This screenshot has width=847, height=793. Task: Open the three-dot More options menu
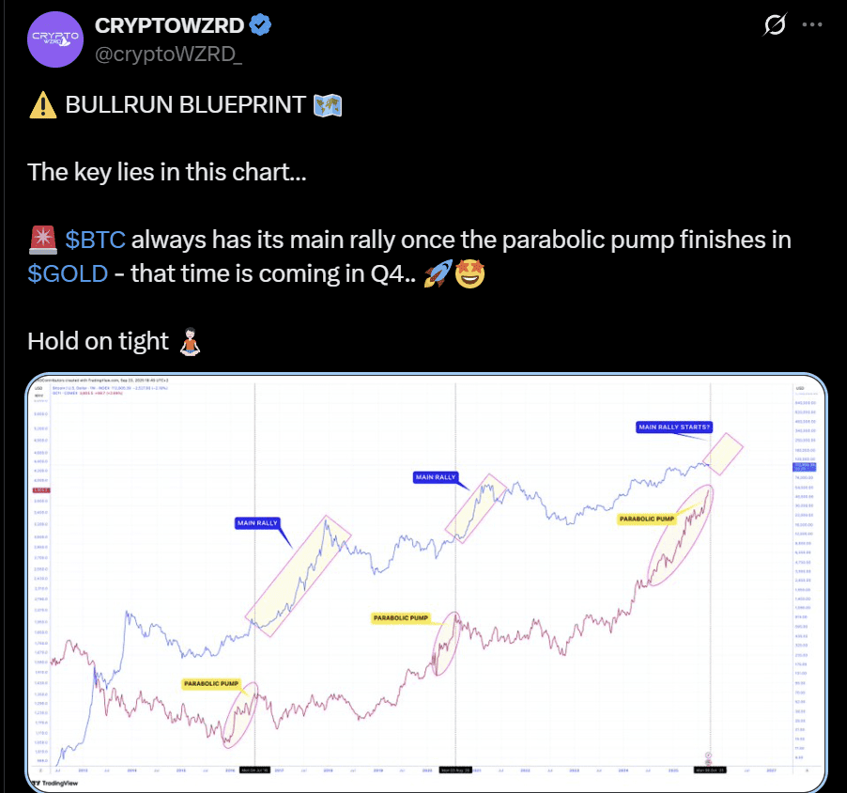(x=811, y=26)
